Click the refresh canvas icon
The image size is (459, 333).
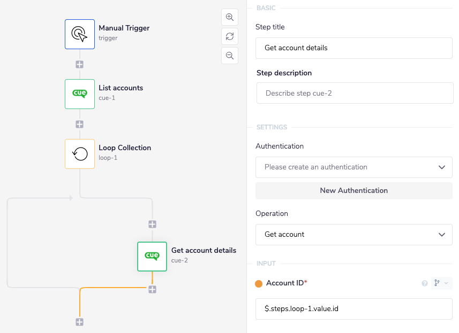pos(230,36)
